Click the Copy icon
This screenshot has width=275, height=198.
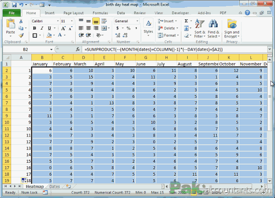pos(21,28)
